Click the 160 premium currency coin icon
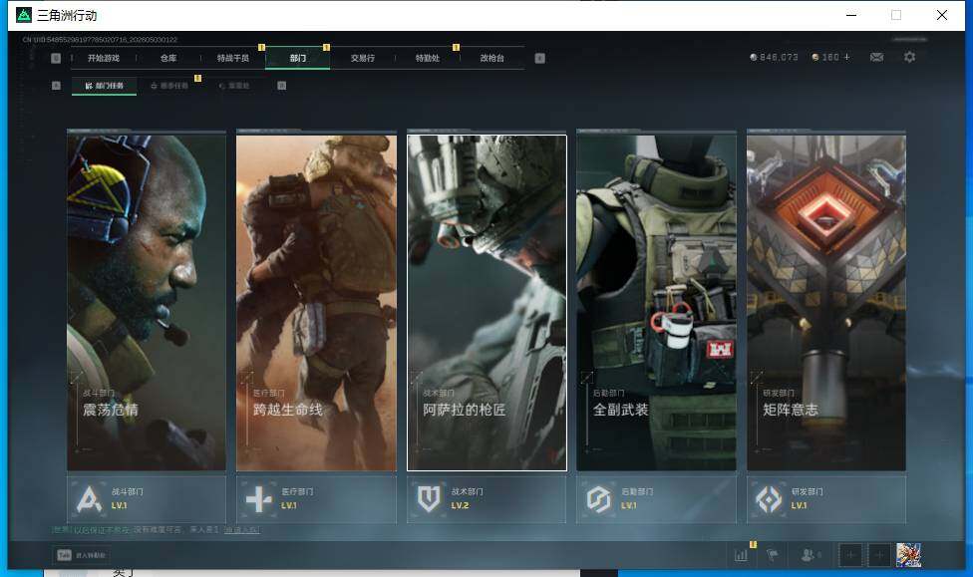The height and width of the screenshot is (577, 973). [x=815, y=57]
